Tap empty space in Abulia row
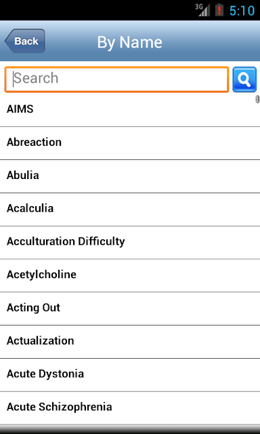Screen dimensions: 260x434 [x=149, y=176]
